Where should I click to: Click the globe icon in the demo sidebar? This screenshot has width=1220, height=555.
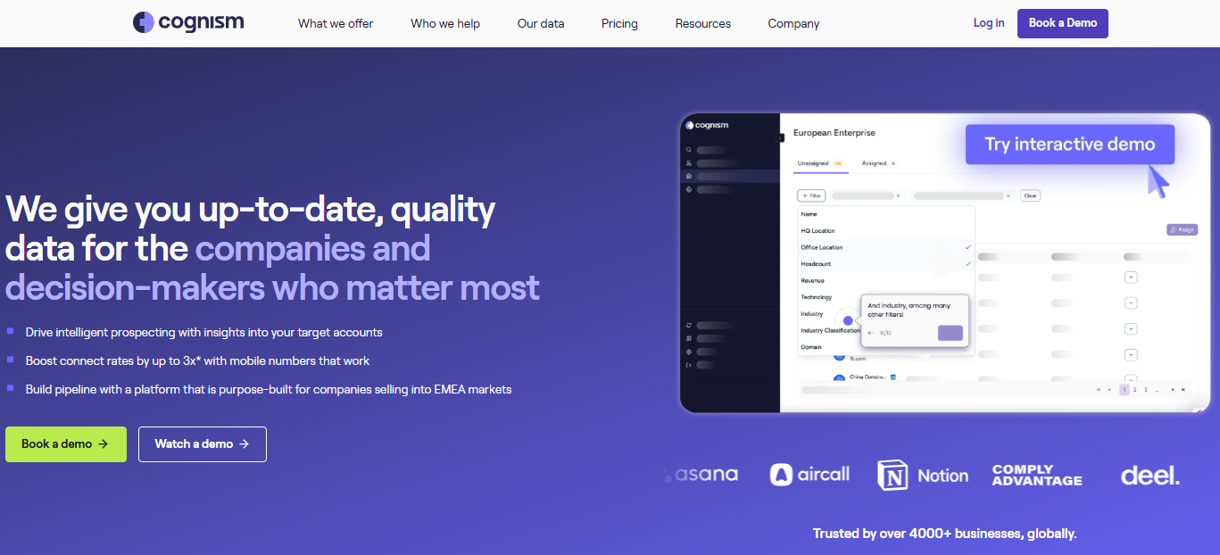coord(689,190)
